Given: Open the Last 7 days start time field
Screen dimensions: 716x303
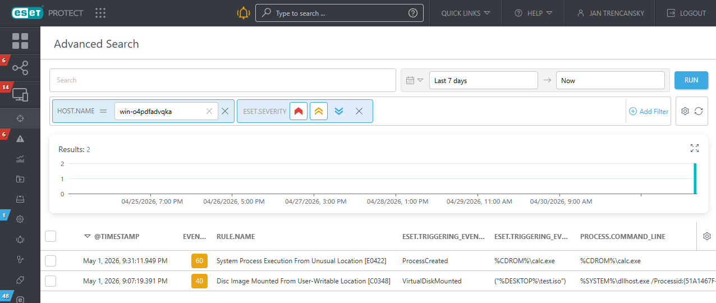Looking at the screenshot, I should tap(484, 80).
